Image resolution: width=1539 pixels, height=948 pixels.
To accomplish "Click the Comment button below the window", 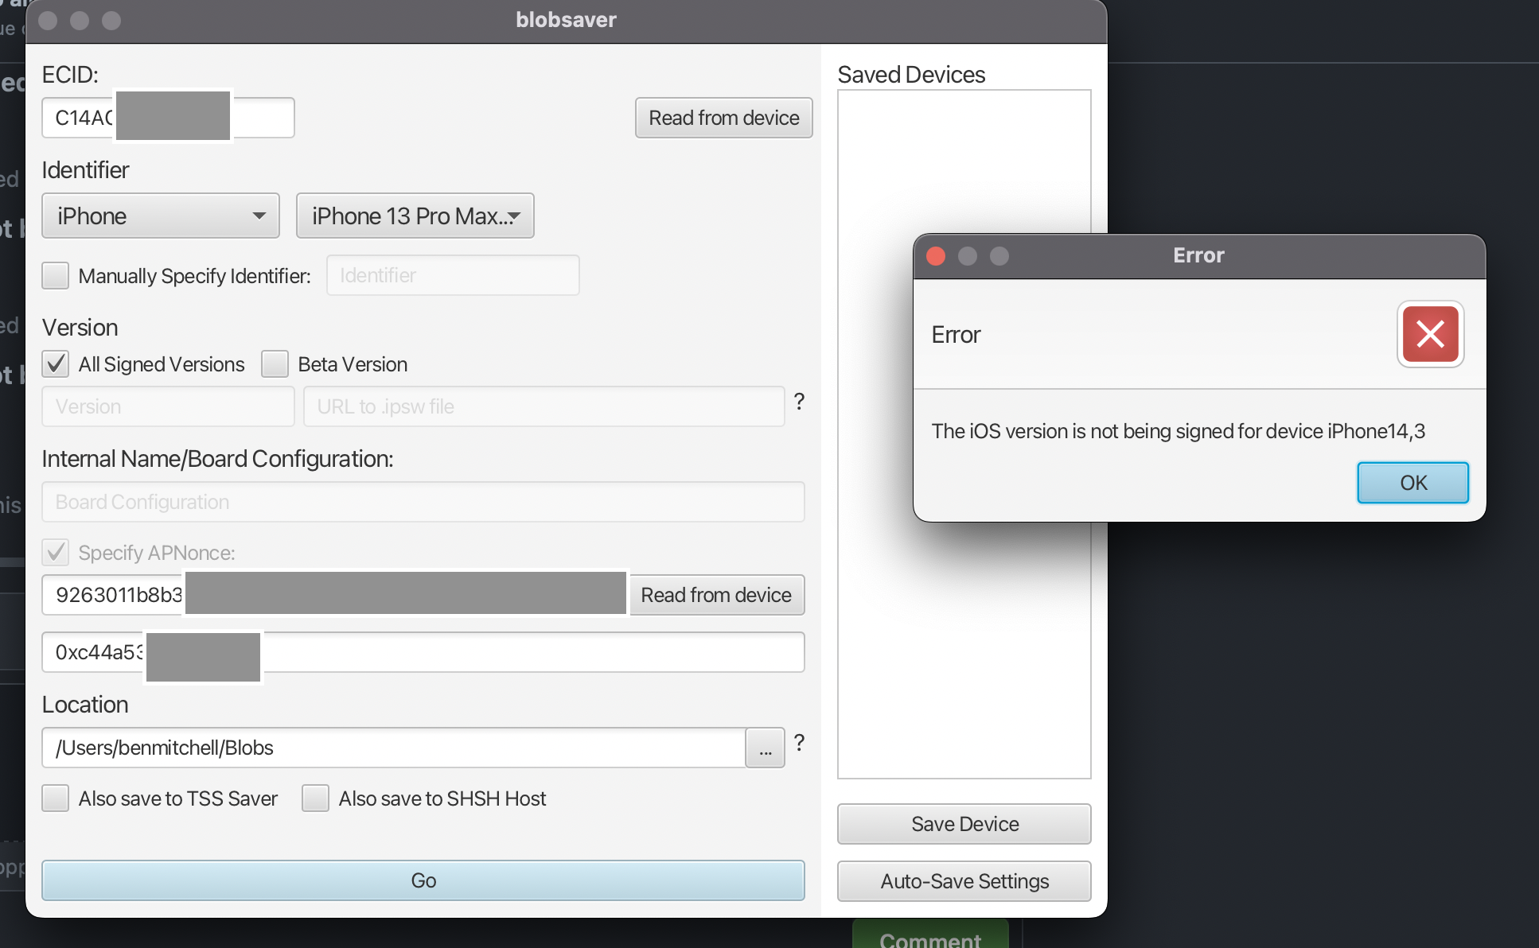I will pos(929,938).
